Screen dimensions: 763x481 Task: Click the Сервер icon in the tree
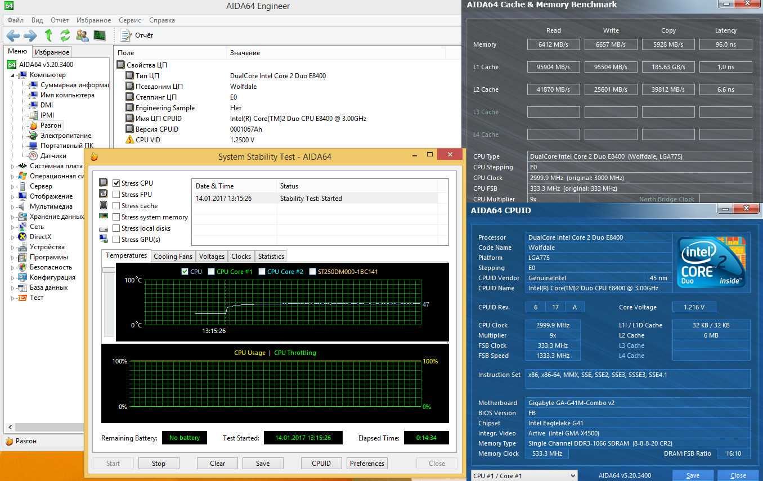coord(23,186)
